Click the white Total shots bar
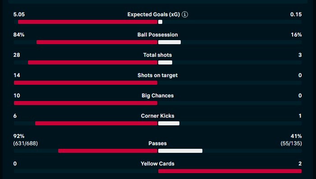This screenshot has width=316, height=179. click(165, 63)
